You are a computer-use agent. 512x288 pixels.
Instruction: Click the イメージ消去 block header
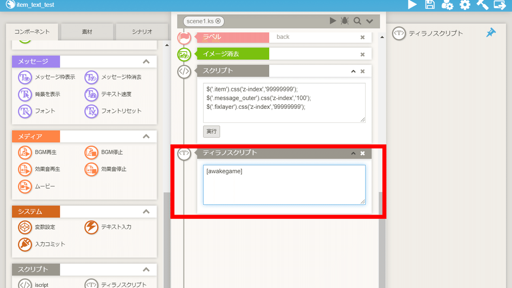(233, 54)
